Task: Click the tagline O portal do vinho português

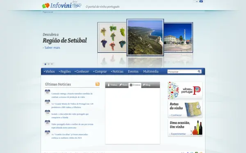Action: 102,7
